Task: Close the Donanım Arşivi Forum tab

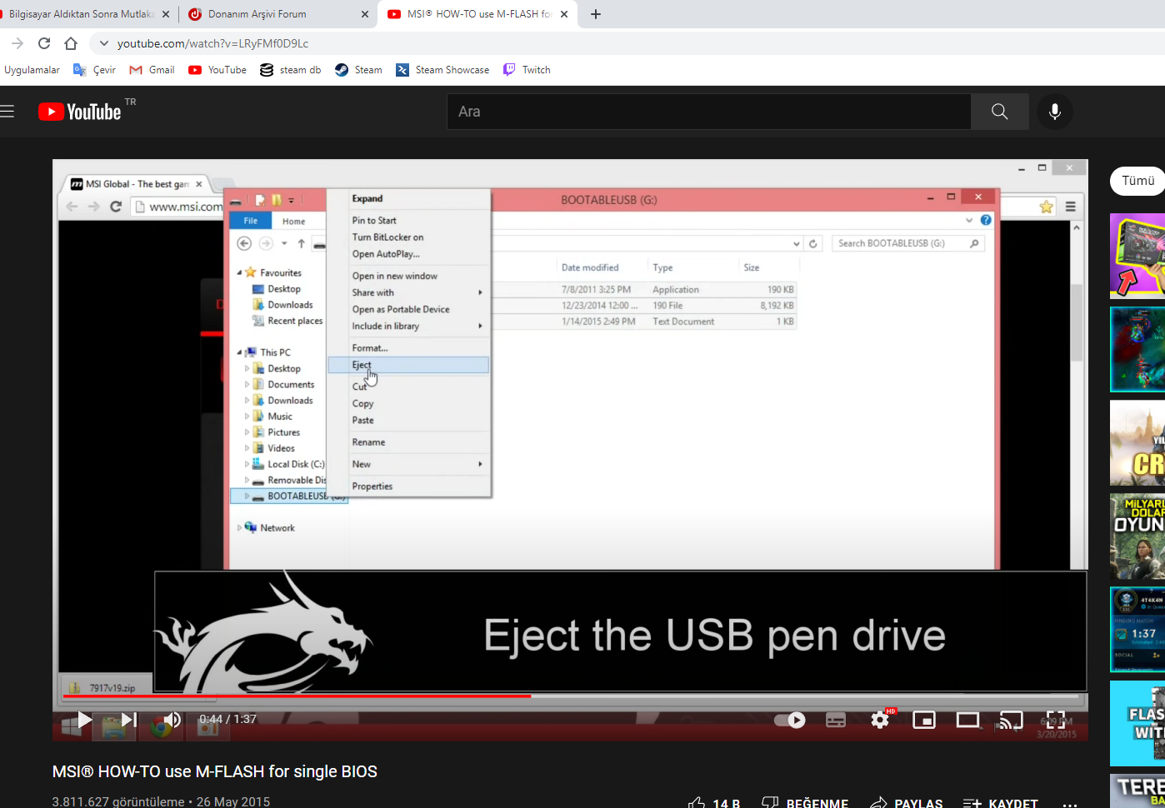Action: (366, 14)
